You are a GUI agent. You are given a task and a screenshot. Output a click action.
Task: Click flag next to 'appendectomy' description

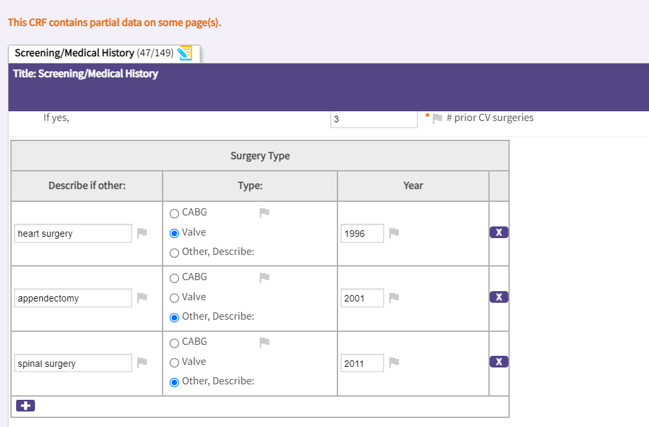[142, 298]
